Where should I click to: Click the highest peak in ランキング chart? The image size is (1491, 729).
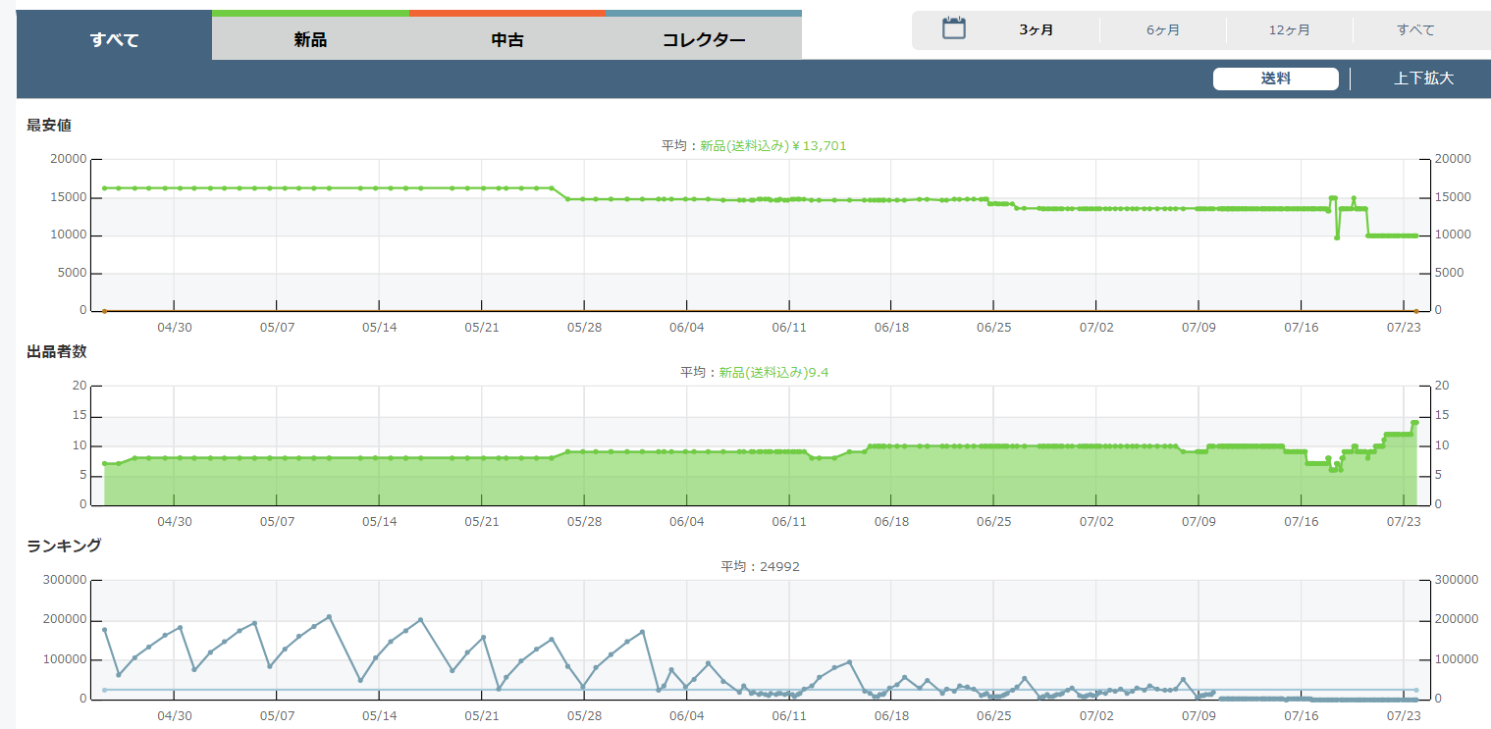pos(329,617)
